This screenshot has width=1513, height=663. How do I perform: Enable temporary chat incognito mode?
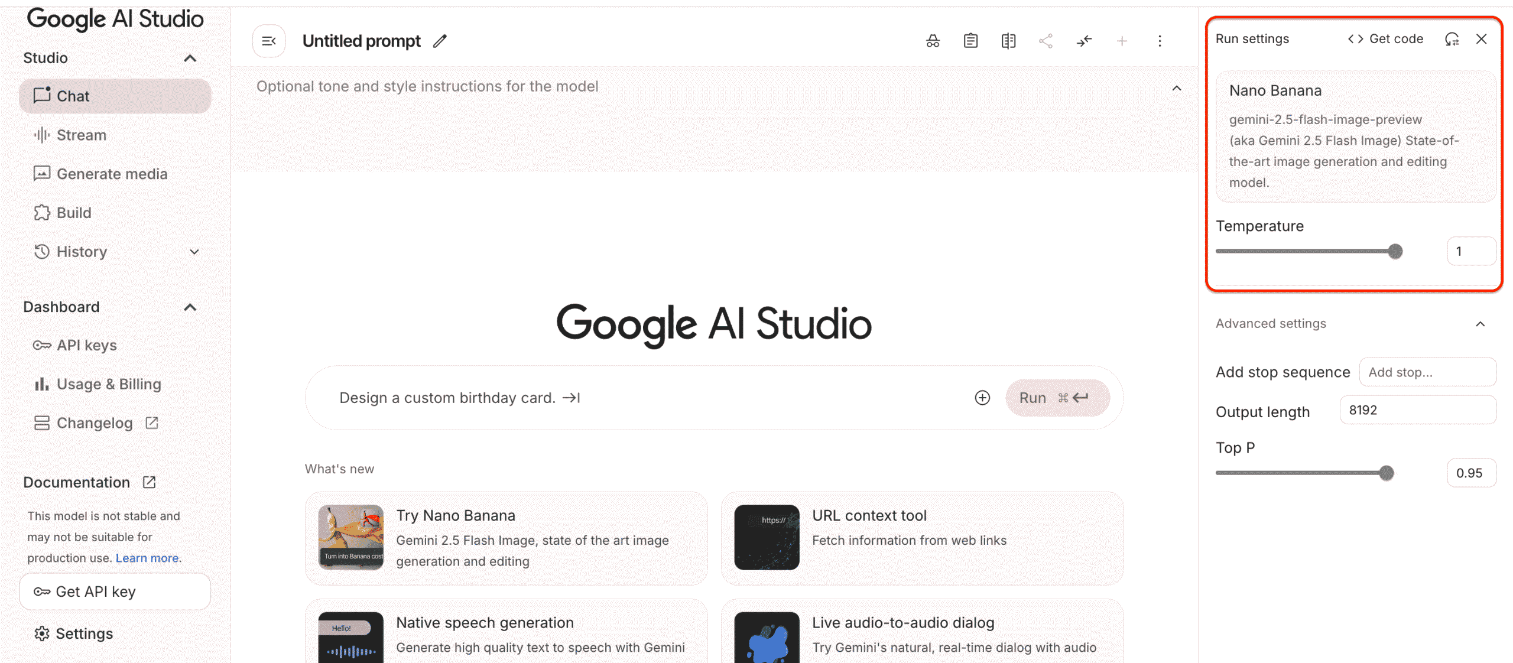pos(933,41)
